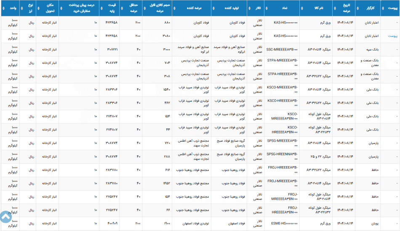400x231 pixels.
Task: Click sort icon of عرضه کننده column
Action: [174, 8]
